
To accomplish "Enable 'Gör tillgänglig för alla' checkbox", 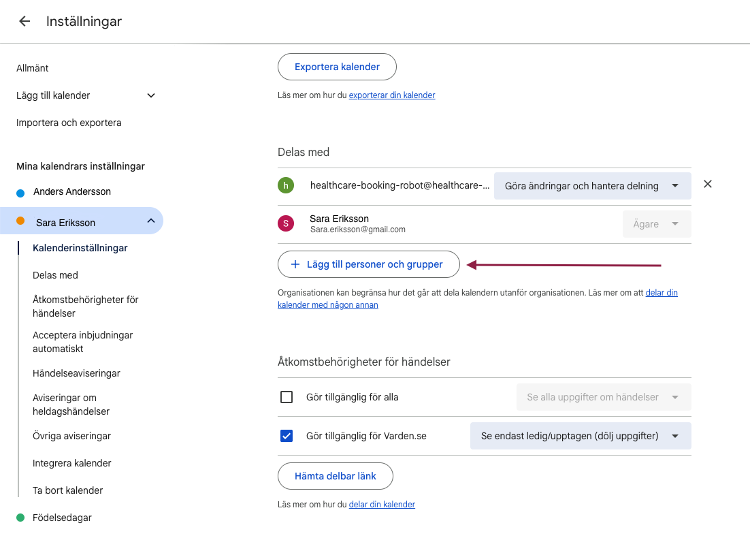I will 287,397.
